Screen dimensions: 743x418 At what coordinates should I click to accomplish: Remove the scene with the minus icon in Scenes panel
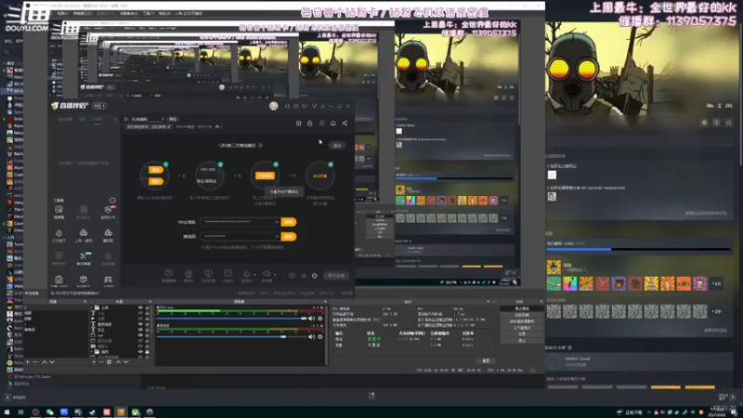[x=35, y=362]
